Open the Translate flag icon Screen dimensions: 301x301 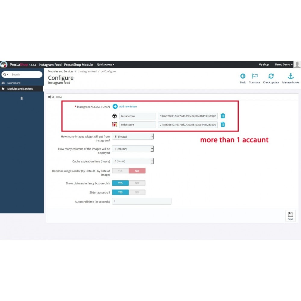point(255,76)
